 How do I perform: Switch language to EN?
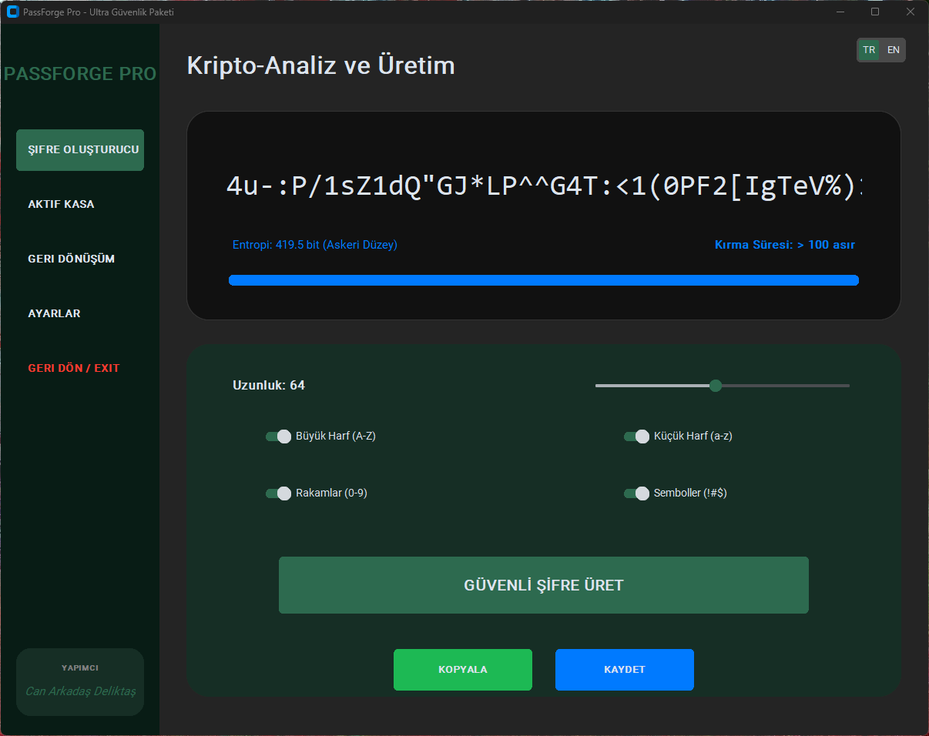[893, 50]
